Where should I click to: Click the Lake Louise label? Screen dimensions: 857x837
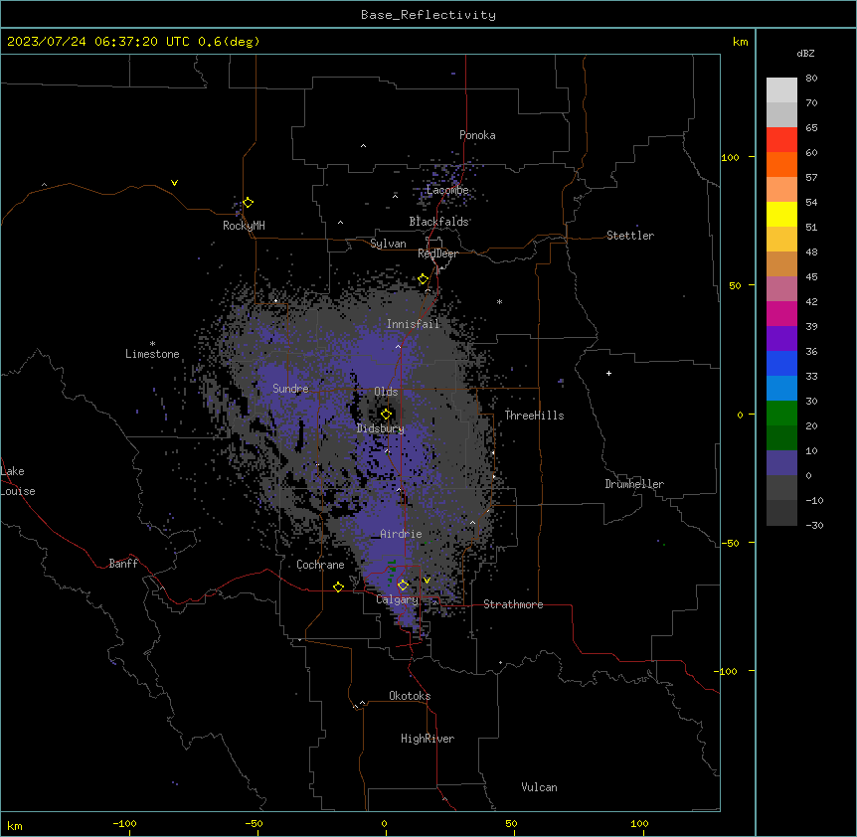pos(18,481)
